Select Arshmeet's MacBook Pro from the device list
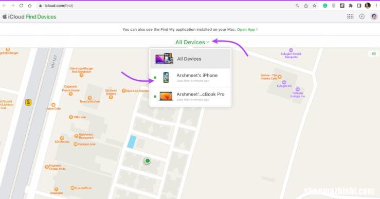Viewport: 380px width, 199px height. tap(190, 97)
